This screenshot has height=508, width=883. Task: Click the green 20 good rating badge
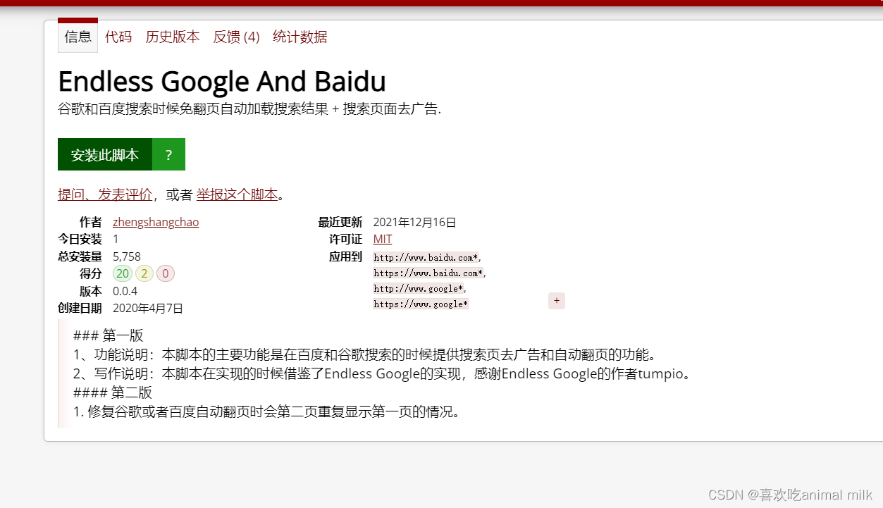point(123,273)
